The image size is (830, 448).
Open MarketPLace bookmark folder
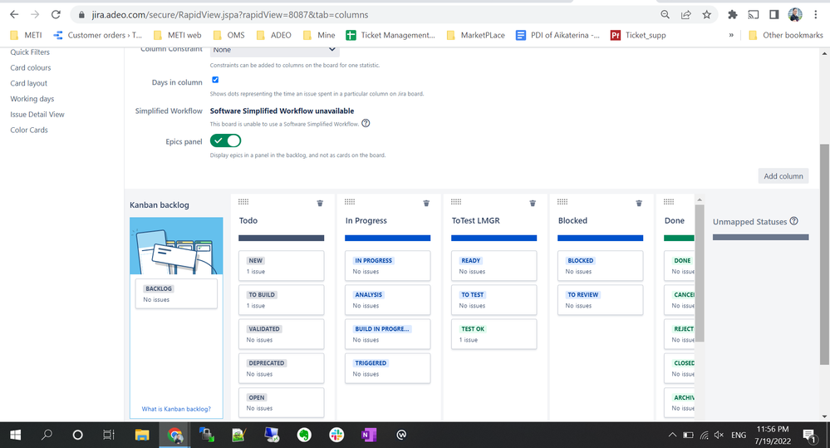point(475,35)
